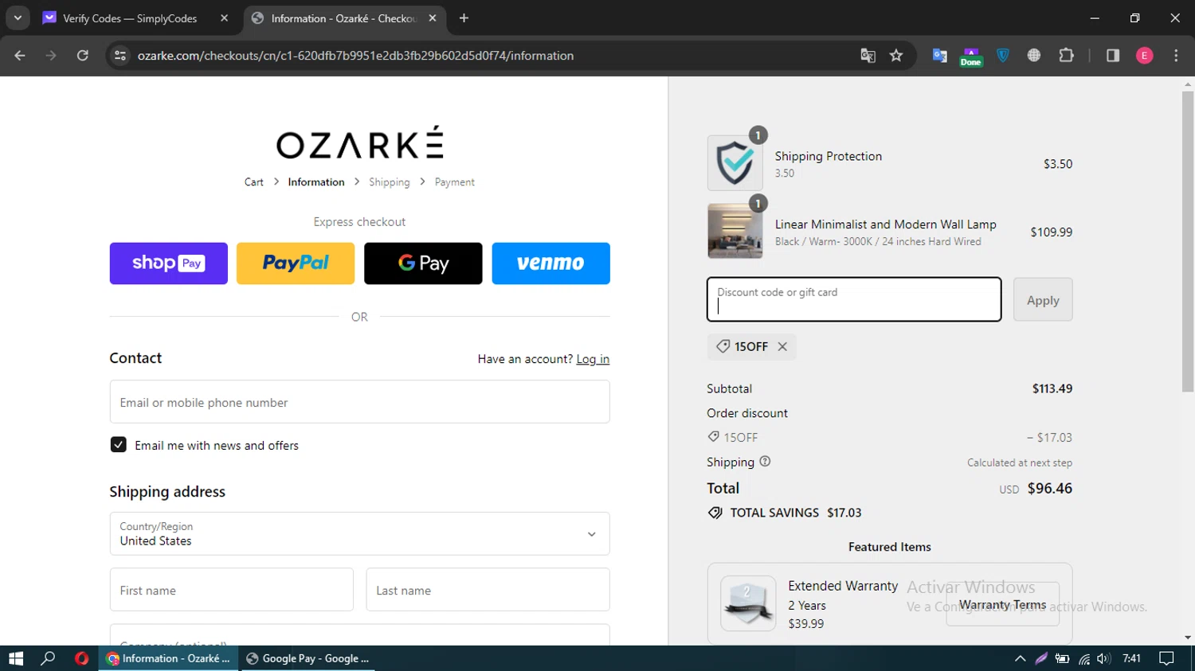Switch to Information - Ozarké taskbar window

(x=168, y=658)
